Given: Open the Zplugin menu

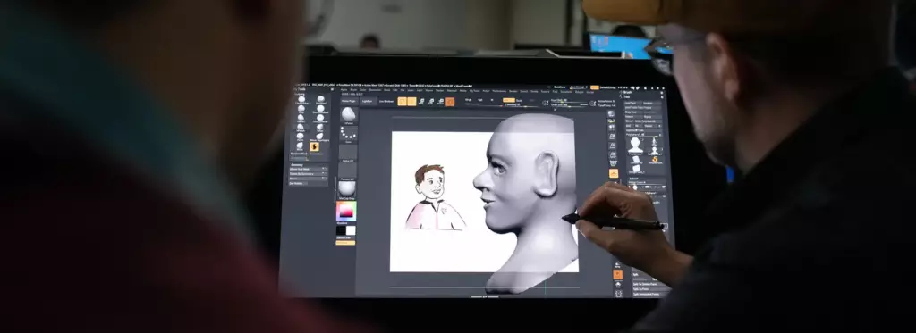Looking at the screenshot, I should pos(579,92).
